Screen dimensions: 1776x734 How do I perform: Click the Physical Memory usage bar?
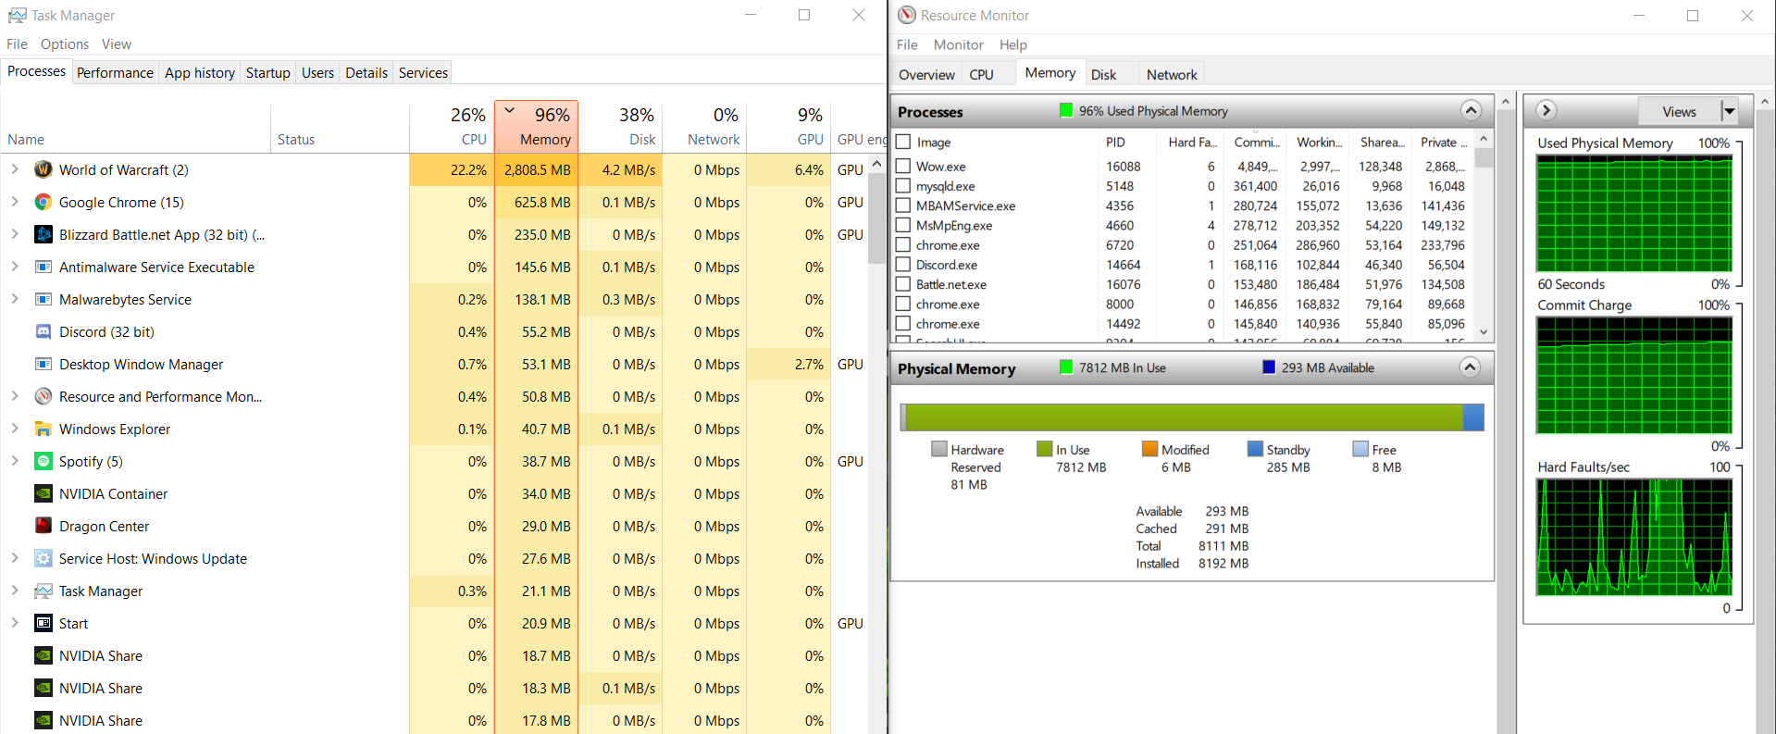pos(1192,417)
